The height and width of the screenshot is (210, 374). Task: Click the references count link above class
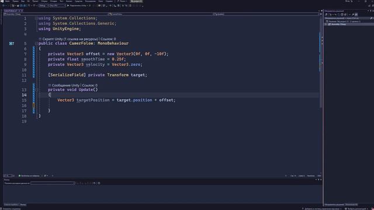coord(108,39)
